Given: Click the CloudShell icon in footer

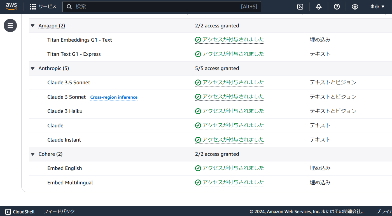Looking at the screenshot, I should tap(8, 212).
